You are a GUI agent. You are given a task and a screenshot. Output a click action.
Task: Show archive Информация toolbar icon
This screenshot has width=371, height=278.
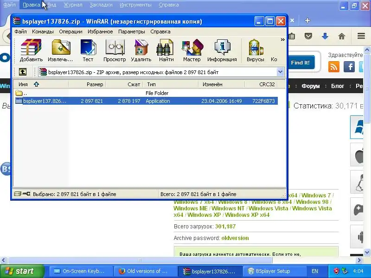[222, 51]
